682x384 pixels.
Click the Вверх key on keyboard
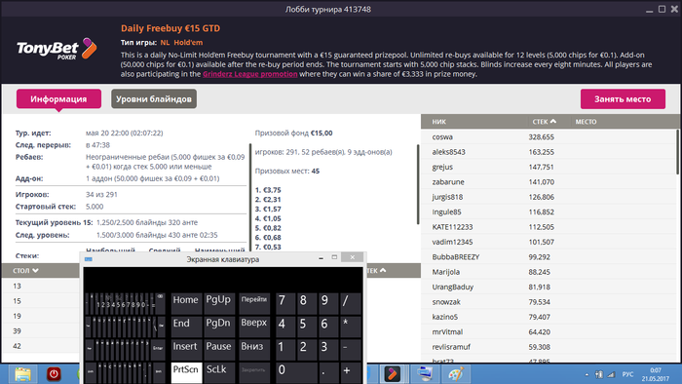254,326
